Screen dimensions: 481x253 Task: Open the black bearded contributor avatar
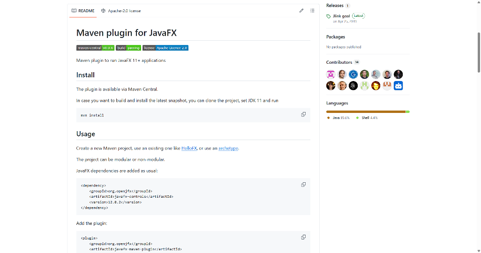pyautogui.click(x=353, y=86)
